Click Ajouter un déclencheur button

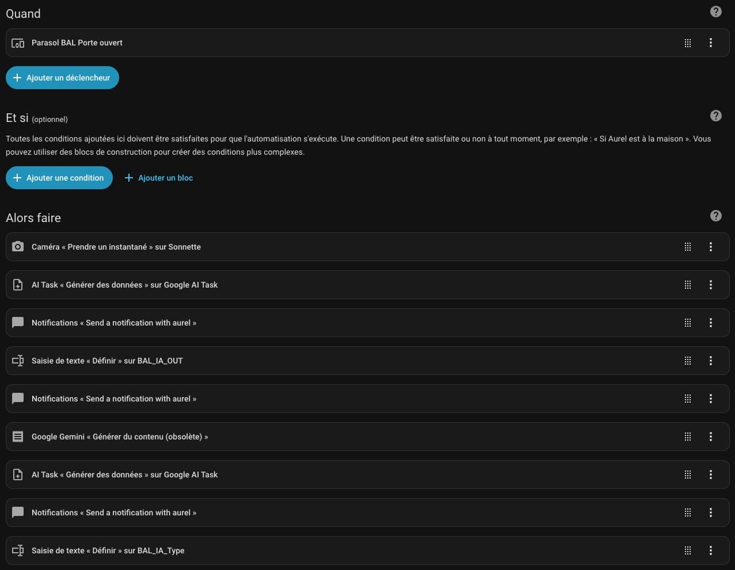coord(62,78)
